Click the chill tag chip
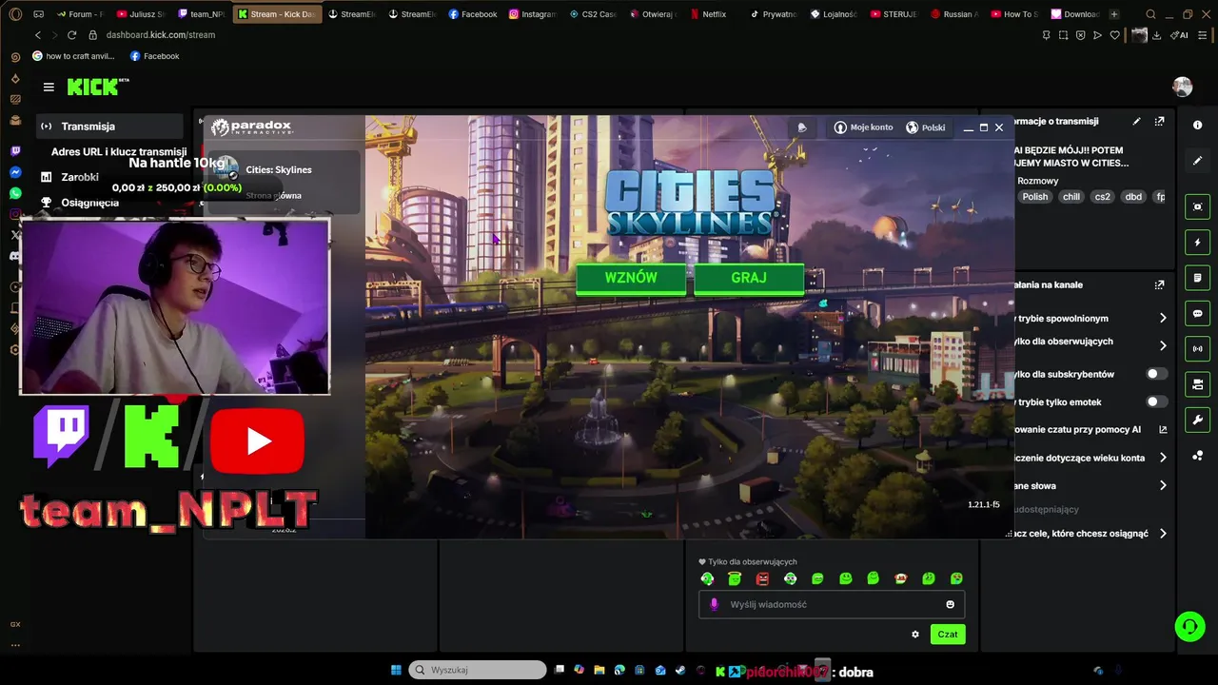This screenshot has height=685, width=1218. (x=1071, y=197)
